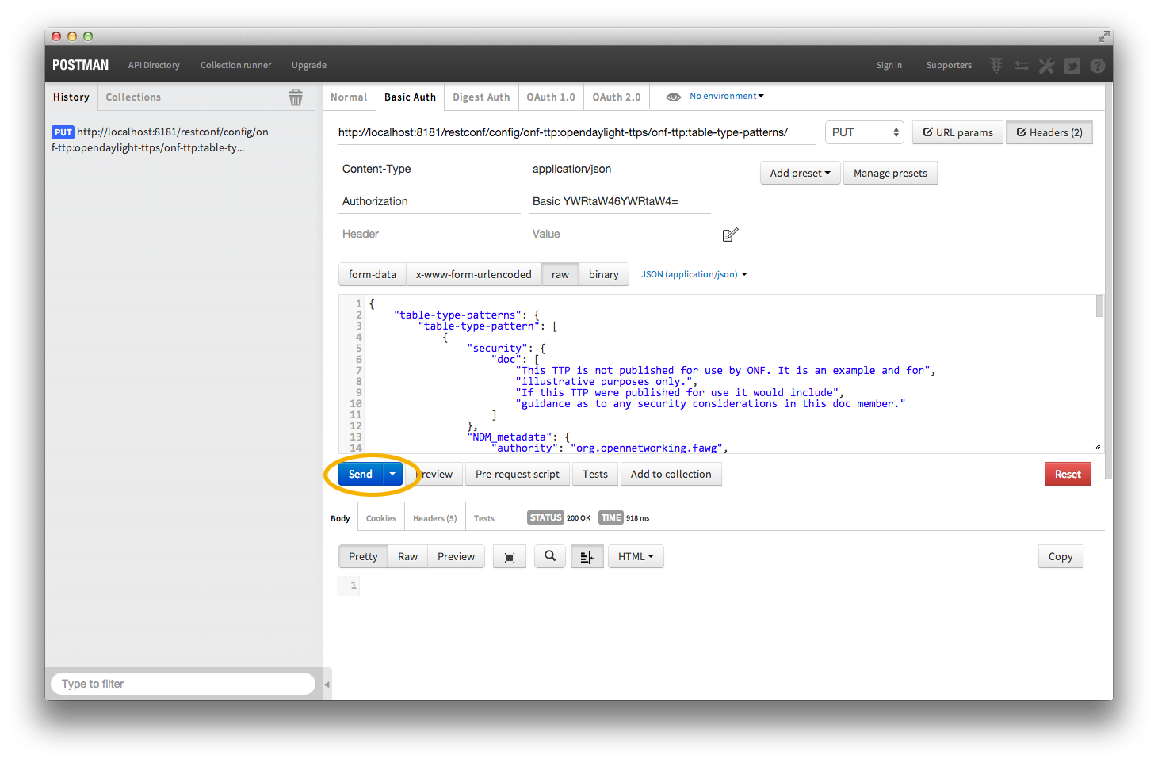Switch body type to form-data

coord(373,274)
